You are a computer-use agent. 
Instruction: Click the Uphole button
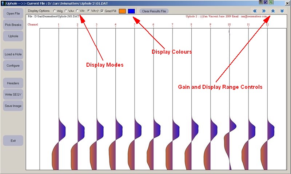click(13, 36)
